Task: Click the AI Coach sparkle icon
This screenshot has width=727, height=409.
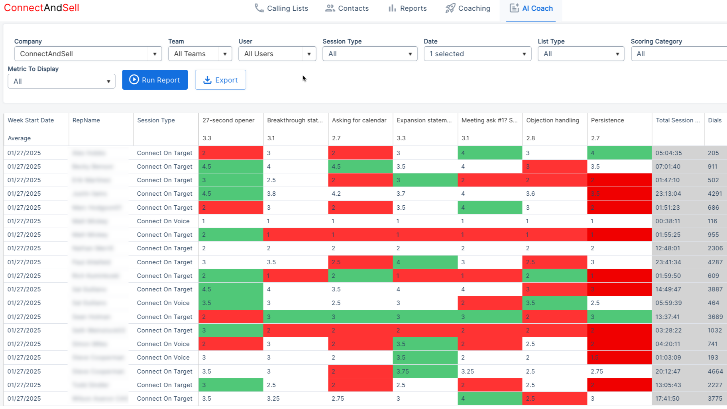Action: tap(514, 8)
